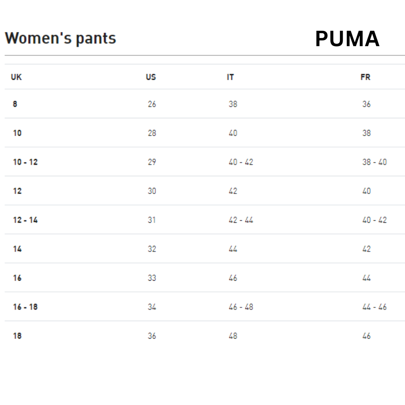Select the FR column header

point(365,77)
